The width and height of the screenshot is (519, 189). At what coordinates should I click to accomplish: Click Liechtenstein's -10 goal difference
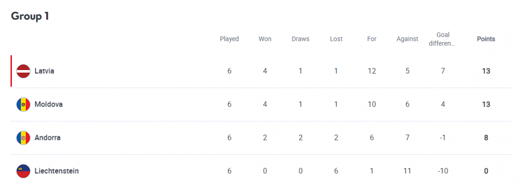pyautogui.click(x=442, y=171)
